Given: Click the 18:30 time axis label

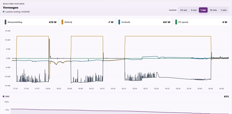Looking at the screenshot, I should tap(156, 89).
